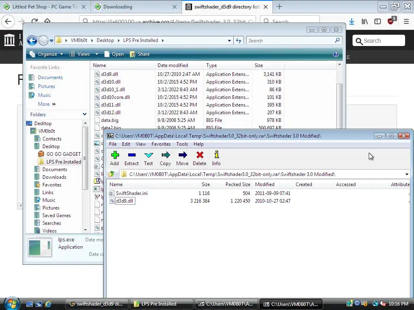Open recent pages dropdown beside back button
This screenshot has width=414, height=310.
click(x=51, y=41)
